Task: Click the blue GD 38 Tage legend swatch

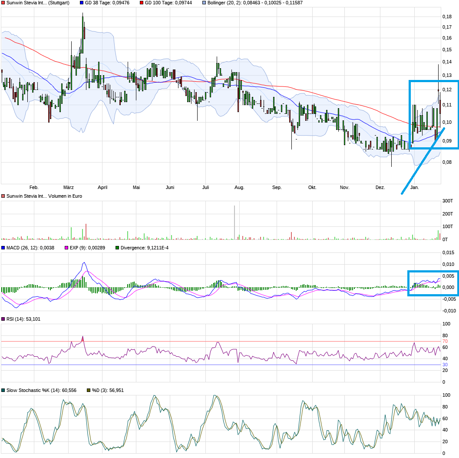Action: (x=81, y=3)
